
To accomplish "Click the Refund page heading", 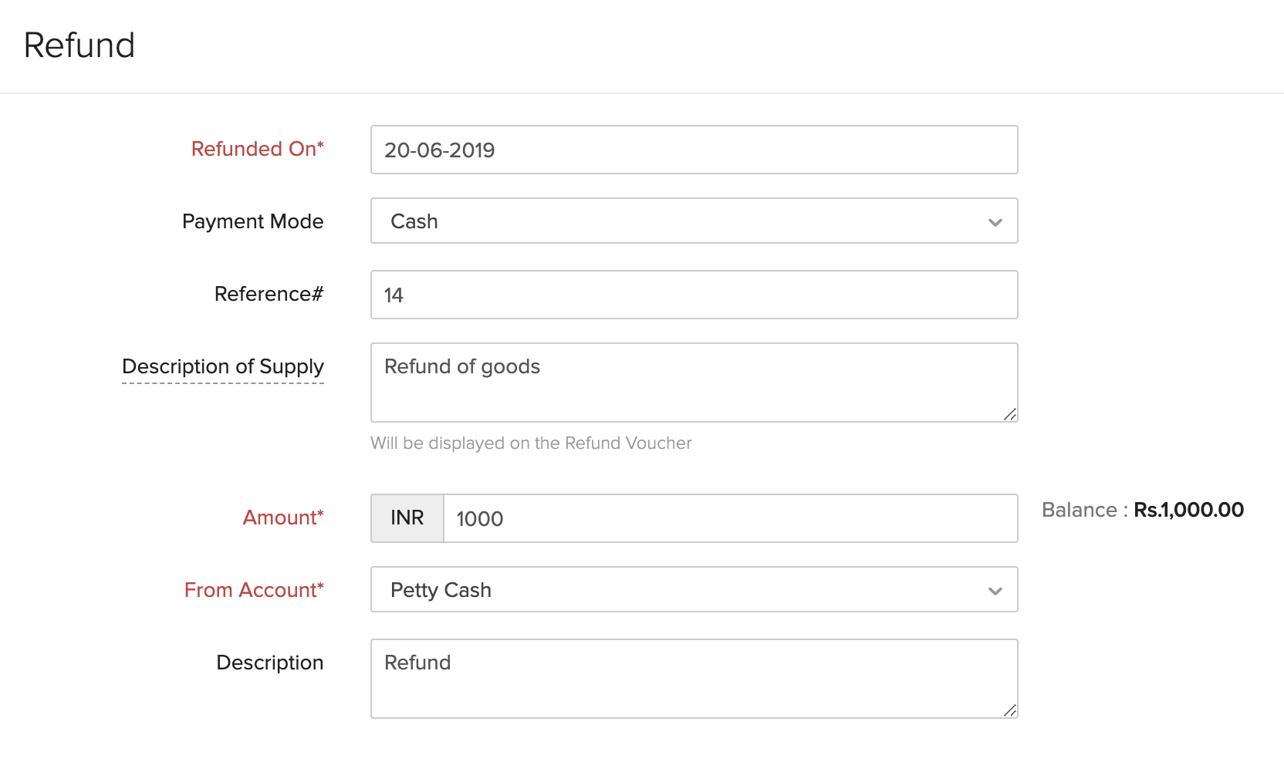I will click(x=79, y=46).
